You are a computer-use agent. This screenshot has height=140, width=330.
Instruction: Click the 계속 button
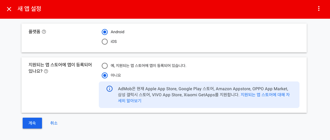point(32,123)
